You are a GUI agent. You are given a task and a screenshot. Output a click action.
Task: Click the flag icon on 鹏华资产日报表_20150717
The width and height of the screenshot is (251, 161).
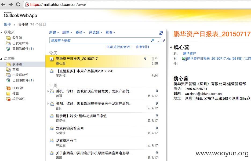pos(157,59)
